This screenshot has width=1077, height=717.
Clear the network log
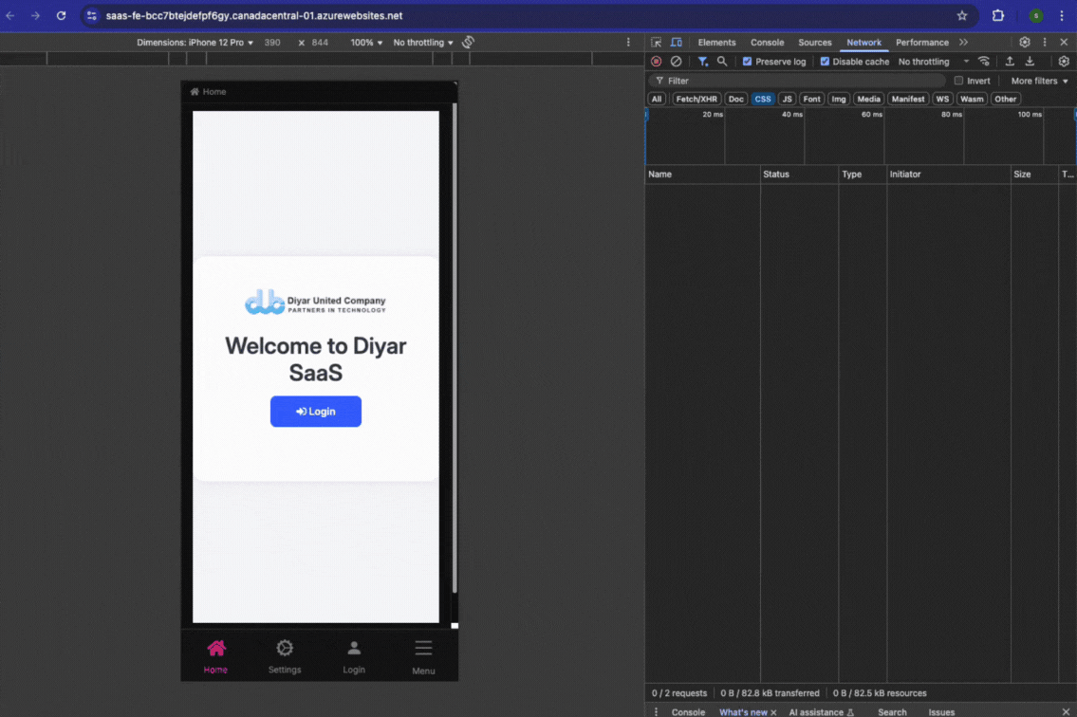676,62
